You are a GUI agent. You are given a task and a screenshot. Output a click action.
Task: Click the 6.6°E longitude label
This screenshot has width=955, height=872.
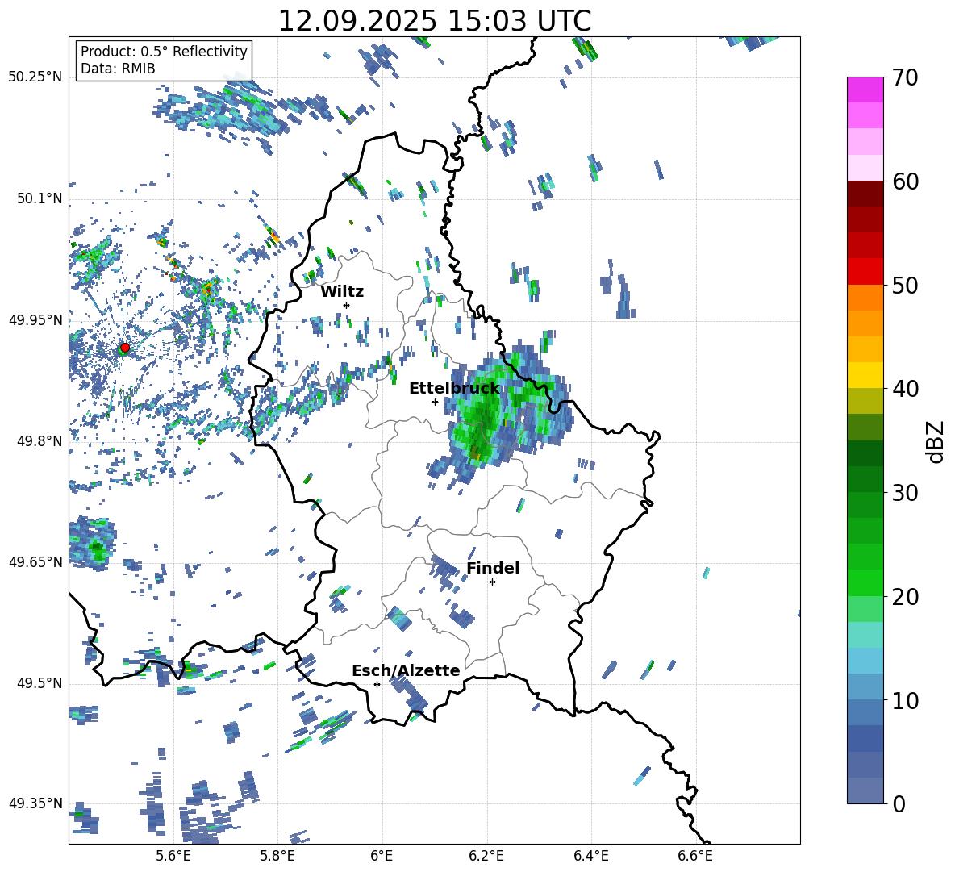click(x=695, y=856)
